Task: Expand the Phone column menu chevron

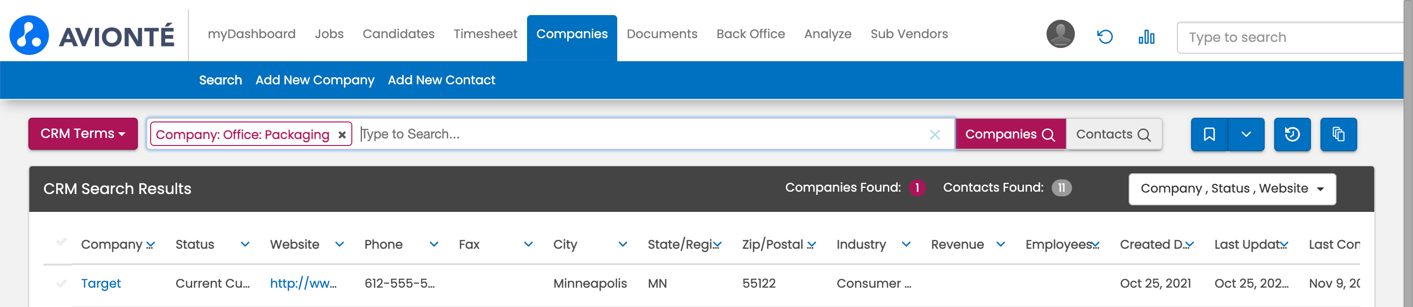Action: coord(434,245)
